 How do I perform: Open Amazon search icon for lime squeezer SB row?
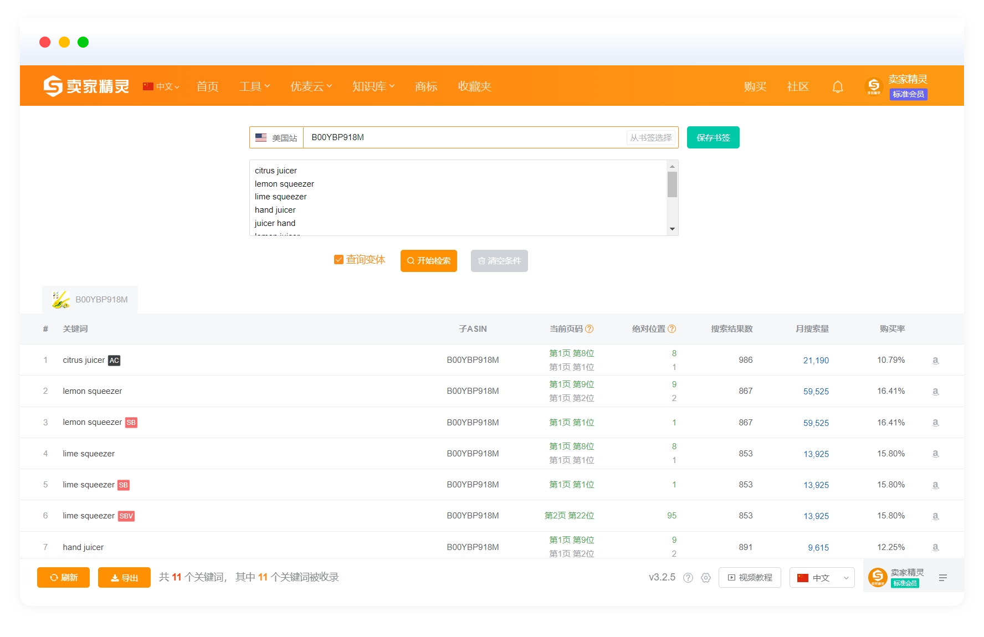click(x=935, y=485)
